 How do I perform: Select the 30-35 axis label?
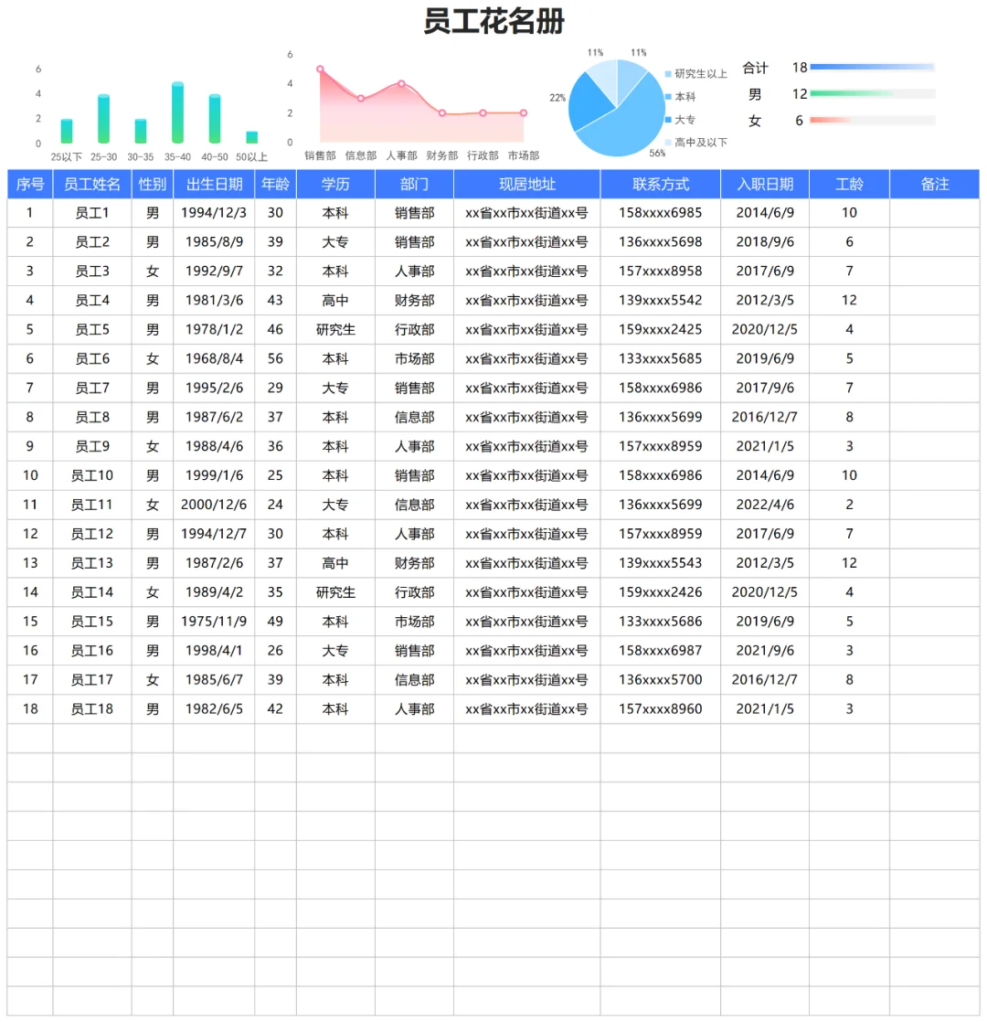coord(140,157)
